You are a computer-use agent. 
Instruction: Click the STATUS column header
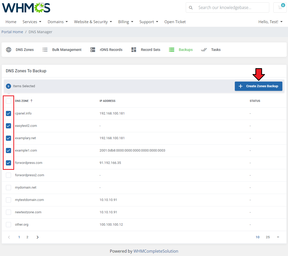tap(255, 101)
